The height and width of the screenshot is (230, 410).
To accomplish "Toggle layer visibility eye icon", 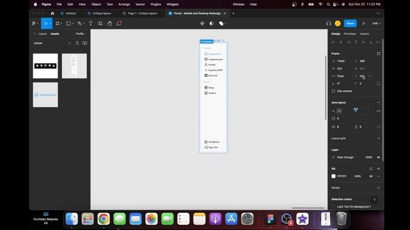I will click(x=379, y=157).
